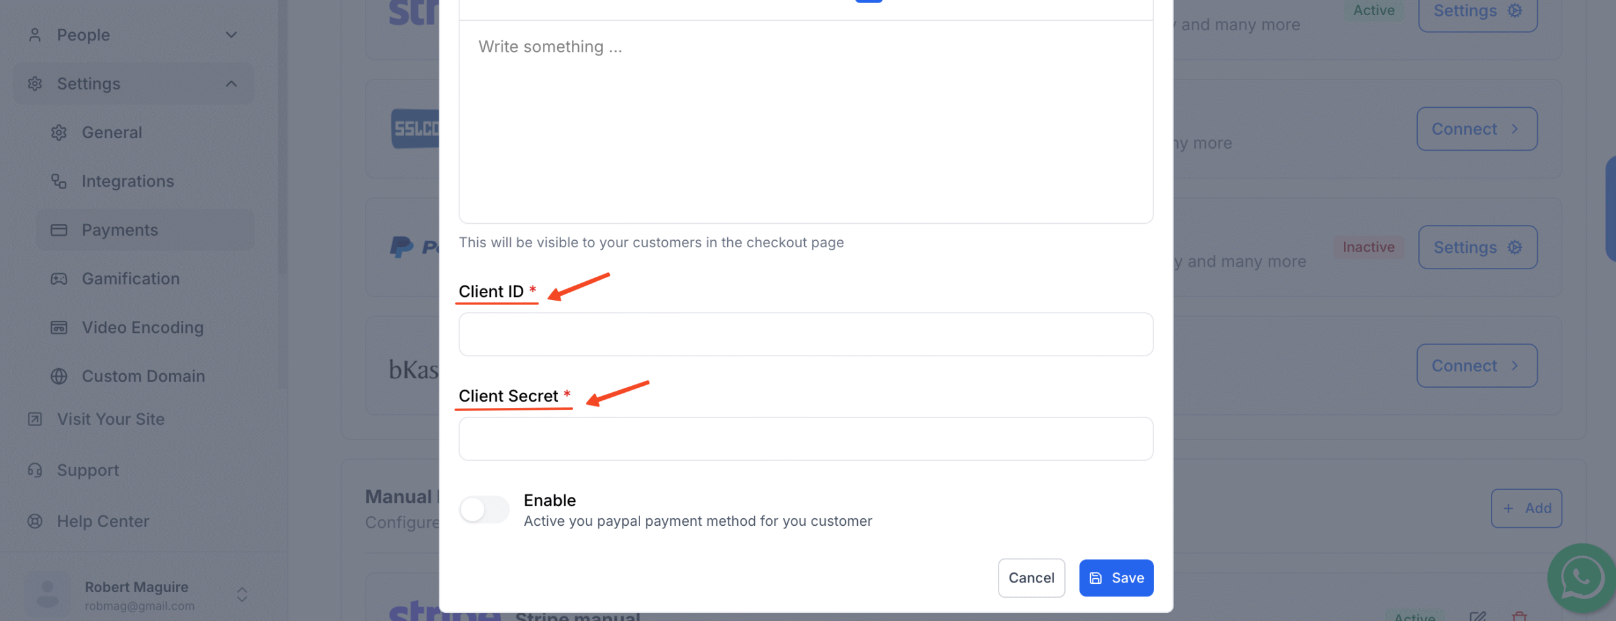Click the Help Center icon
1616x621 pixels.
click(33, 521)
